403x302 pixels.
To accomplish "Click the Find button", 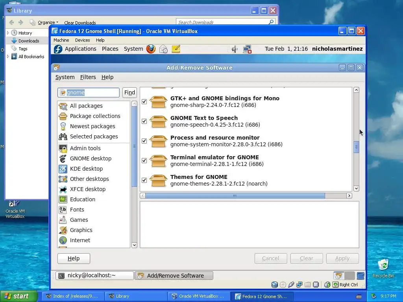I will click(129, 92).
